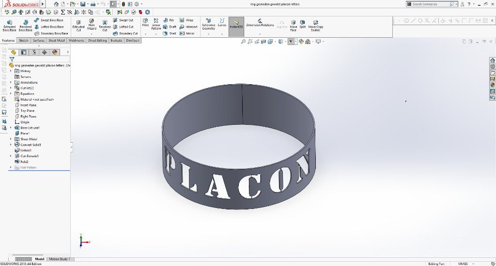Click the Print icon in top bar

point(93,4)
